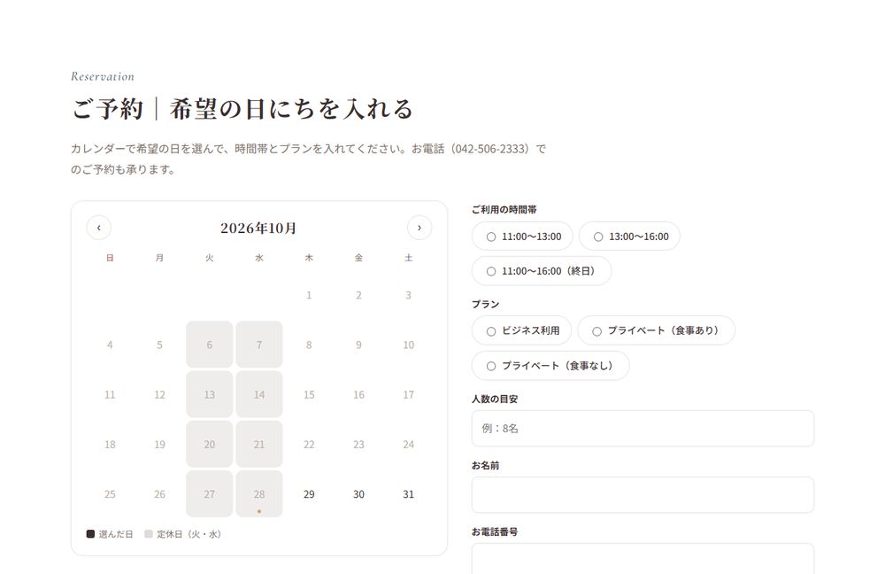885x574 pixels.
Task: Click the 日 weekday header
Action: pos(110,258)
